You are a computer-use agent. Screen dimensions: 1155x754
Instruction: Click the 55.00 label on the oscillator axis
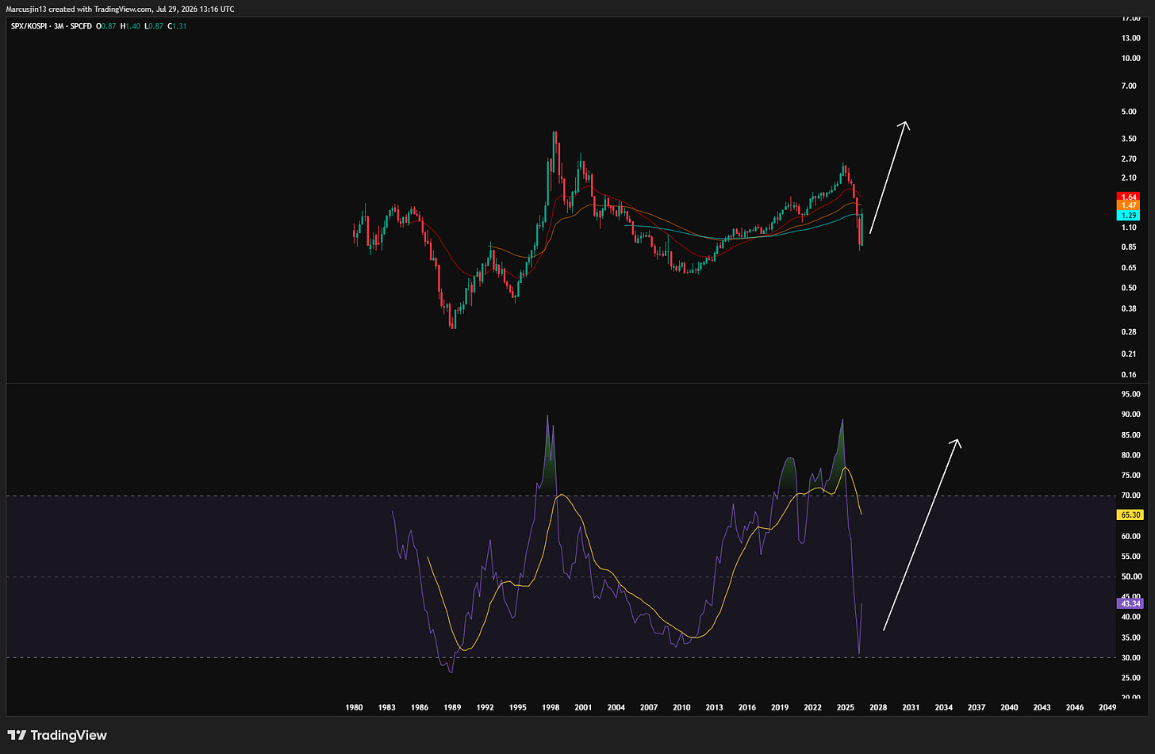(1130, 557)
